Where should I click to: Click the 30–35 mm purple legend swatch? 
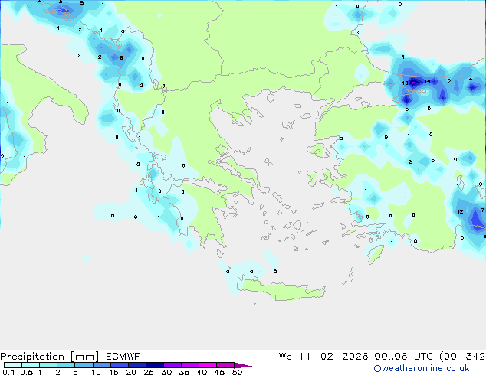(x=172, y=365)
